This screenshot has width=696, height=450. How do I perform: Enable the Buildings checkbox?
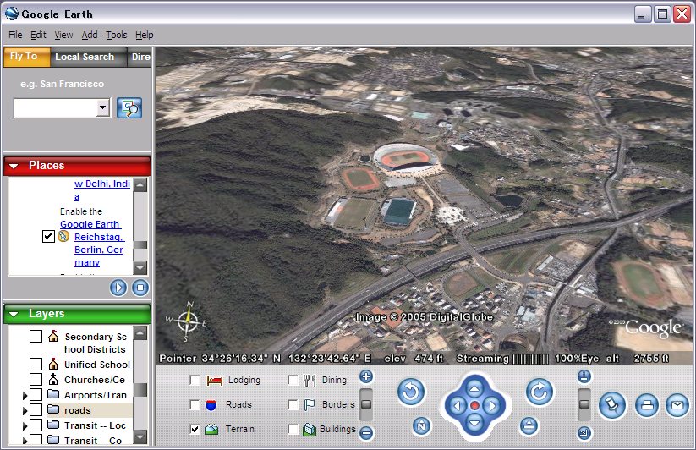[x=293, y=430]
